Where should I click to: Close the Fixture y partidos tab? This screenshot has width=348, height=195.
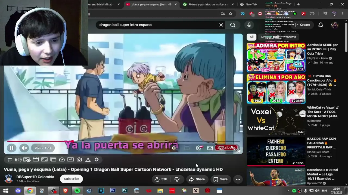[232, 4]
